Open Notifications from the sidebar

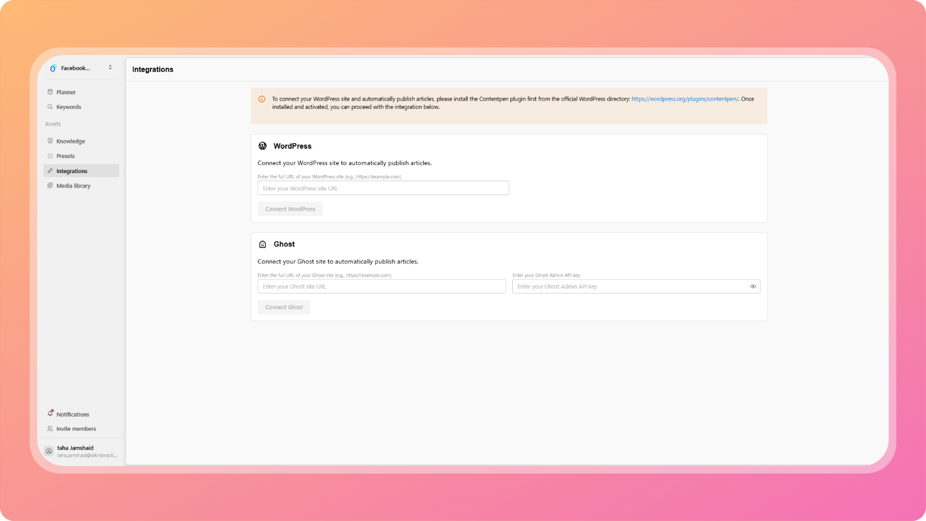pyautogui.click(x=81, y=414)
